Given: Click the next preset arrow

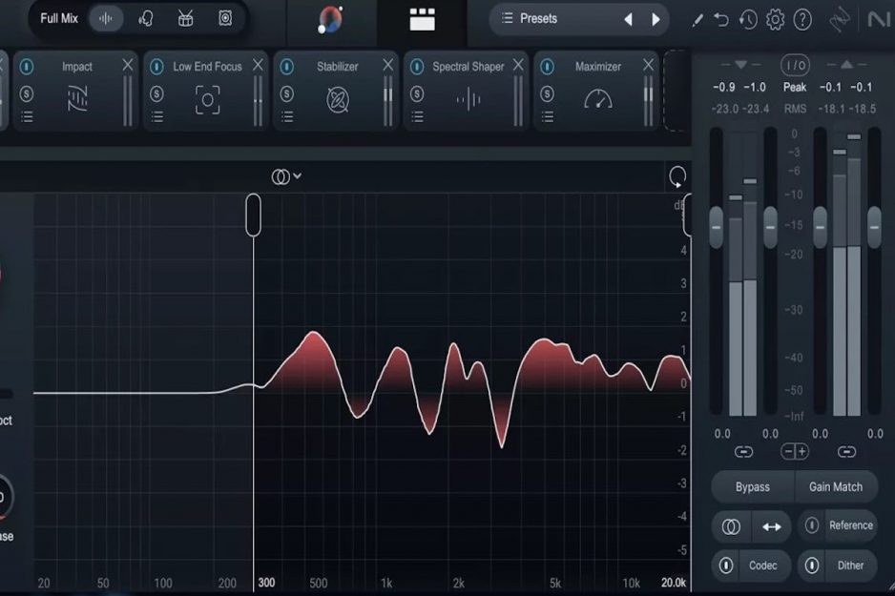Looking at the screenshot, I should tap(656, 17).
